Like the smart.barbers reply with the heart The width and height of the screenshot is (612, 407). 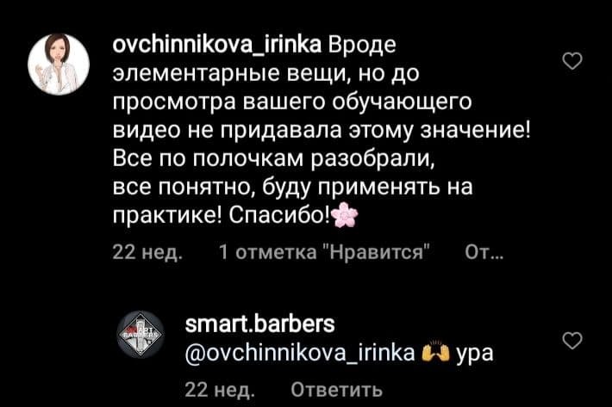coord(572,341)
